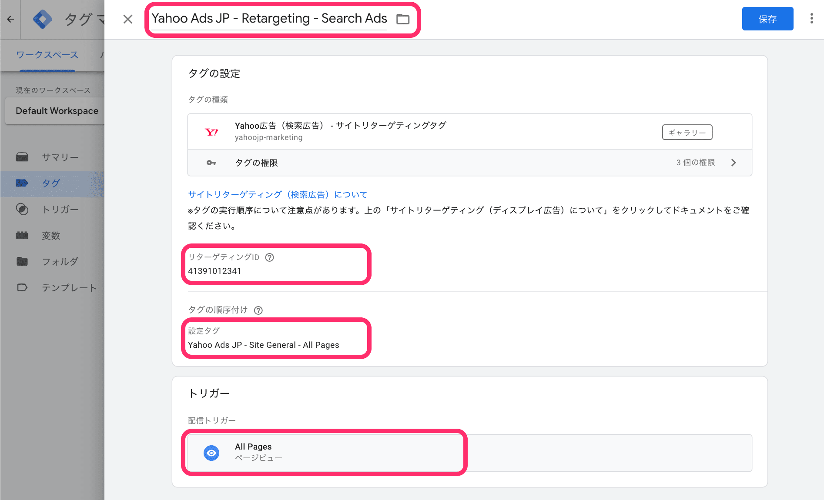Open 変数 in the left sidebar
This screenshot has width=824, height=500.
51,236
